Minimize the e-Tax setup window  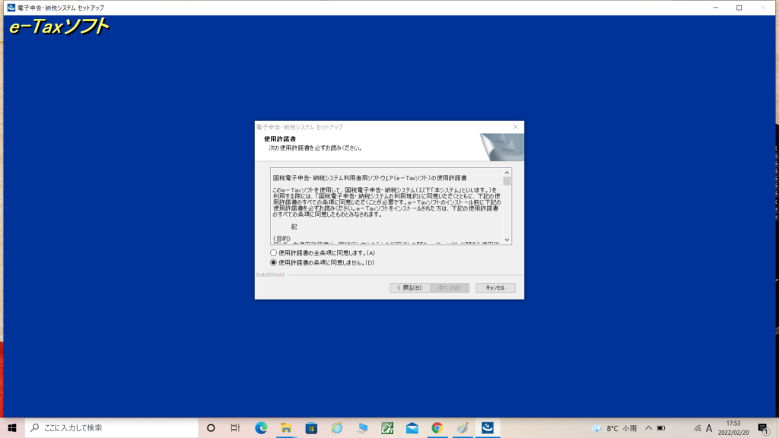(x=715, y=8)
